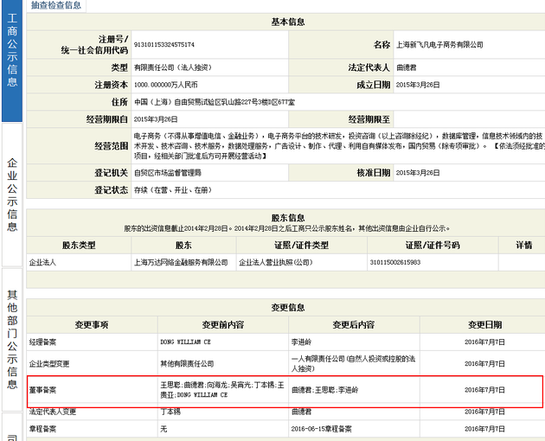Click registration authority 自贸区市场监督管理局
Screen dimensions: 545x441
(x=168, y=173)
